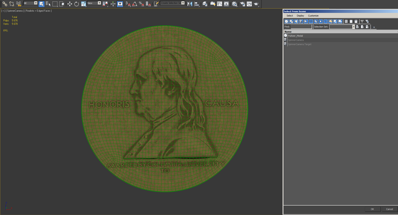Toggle Display Groups filter

(x=316, y=21)
